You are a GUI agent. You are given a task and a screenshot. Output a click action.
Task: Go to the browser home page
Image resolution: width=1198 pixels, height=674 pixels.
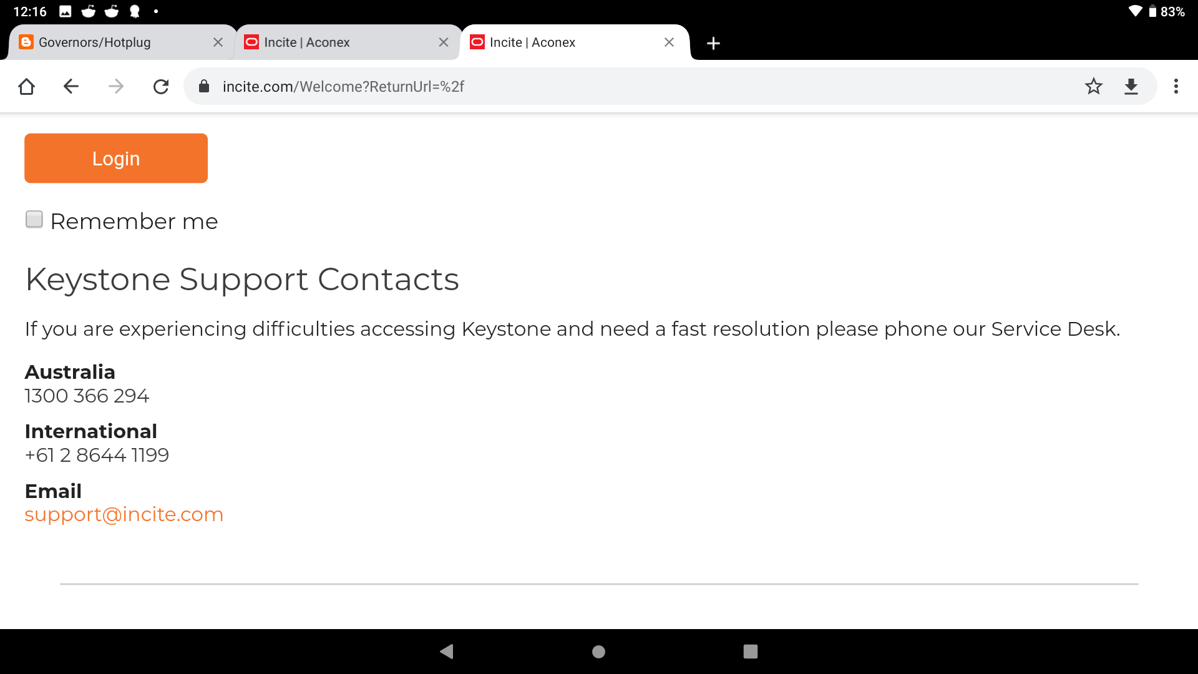26,86
